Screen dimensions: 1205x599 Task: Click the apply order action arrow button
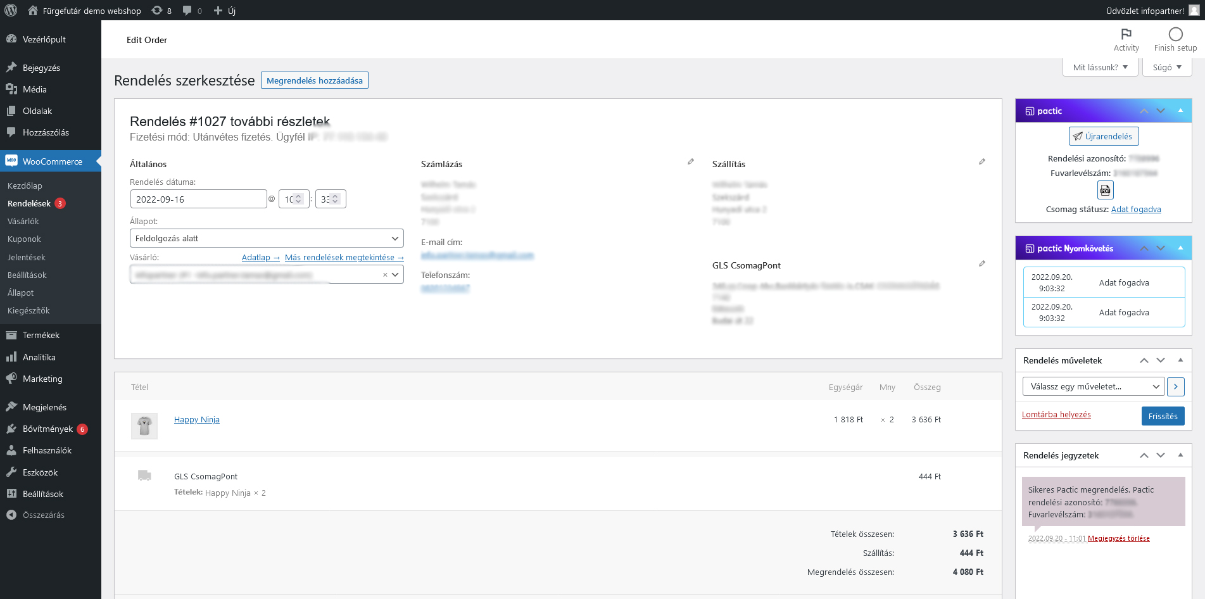pos(1176,386)
